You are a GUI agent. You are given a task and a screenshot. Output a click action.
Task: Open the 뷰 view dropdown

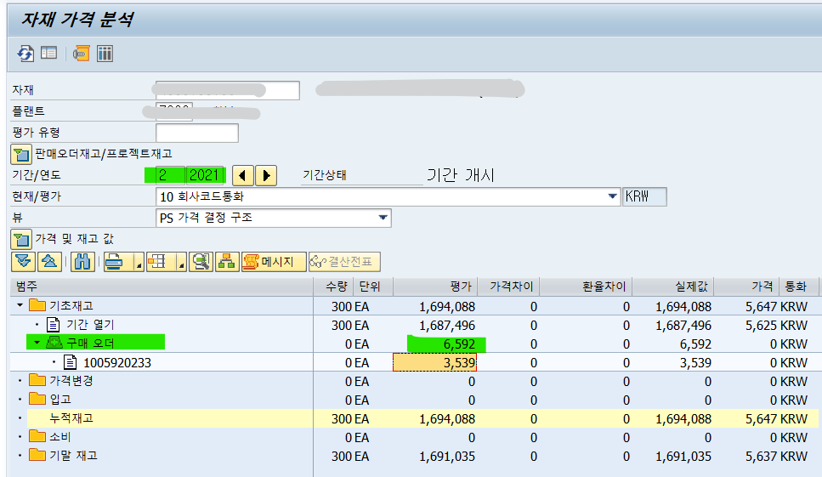pos(383,219)
